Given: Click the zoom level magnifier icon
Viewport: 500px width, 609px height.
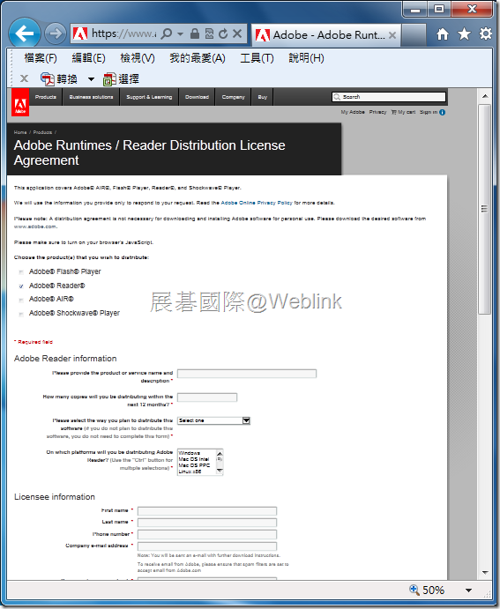Looking at the screenshot, I should (x=414, y=590).
